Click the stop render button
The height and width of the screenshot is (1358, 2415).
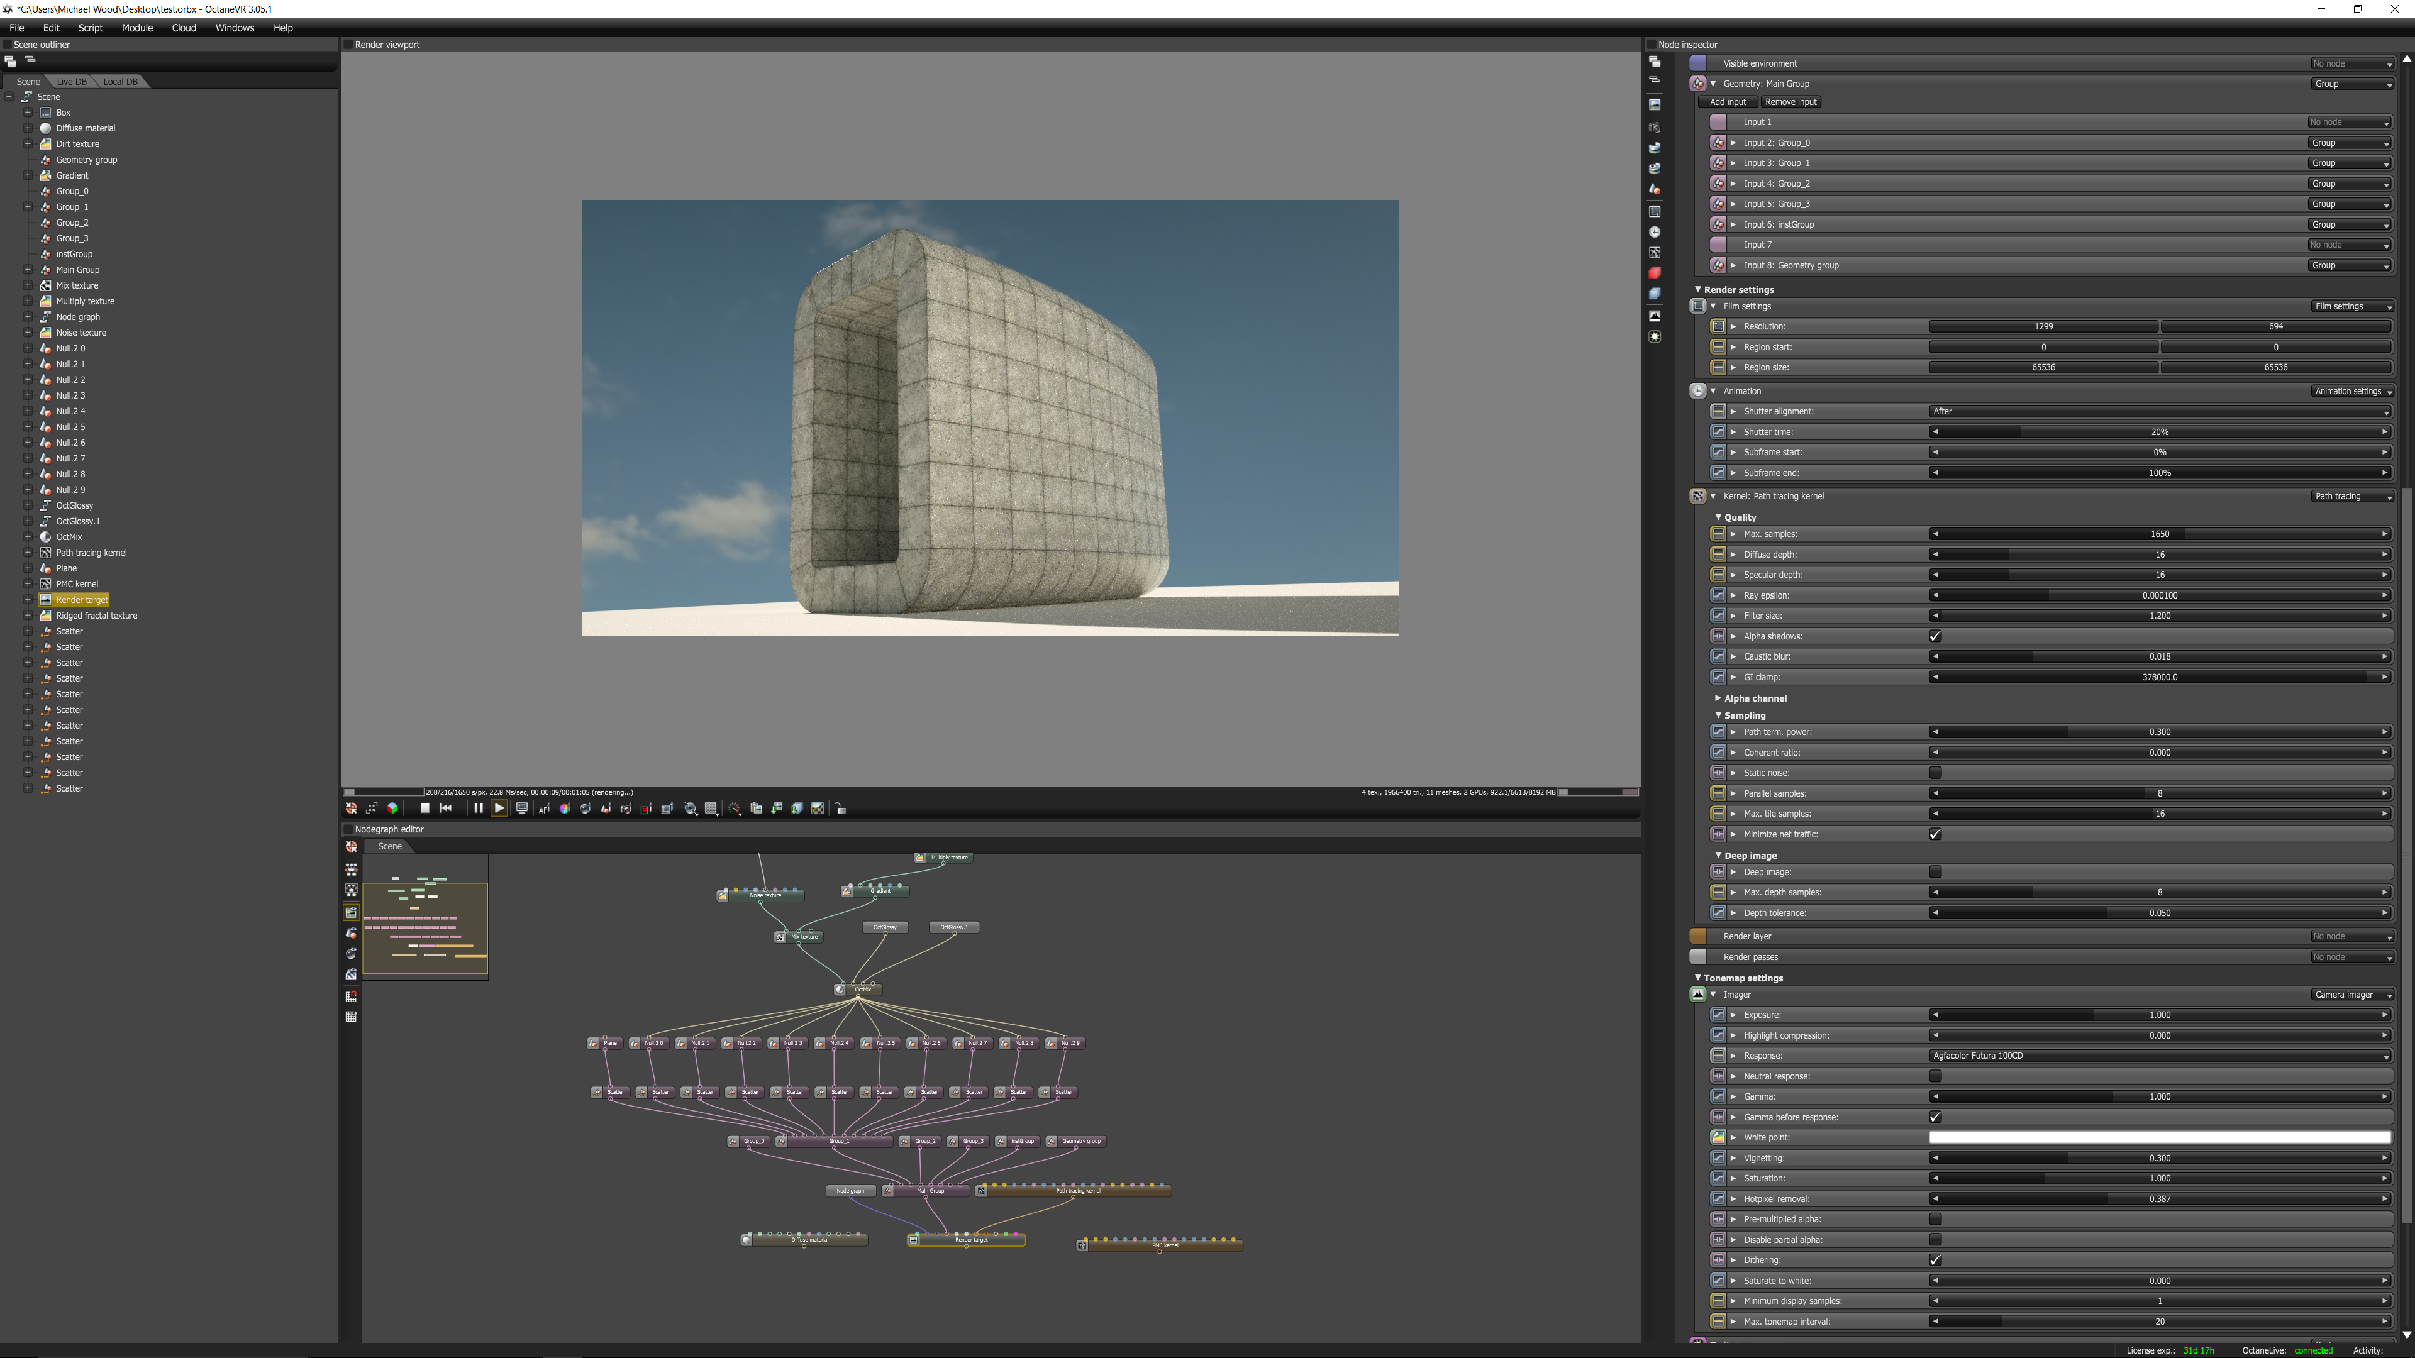(x=425, y=808)
